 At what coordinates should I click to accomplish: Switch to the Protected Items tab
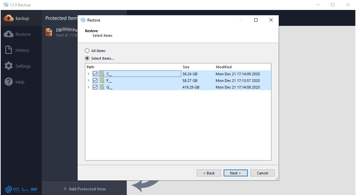coord(61,18)
